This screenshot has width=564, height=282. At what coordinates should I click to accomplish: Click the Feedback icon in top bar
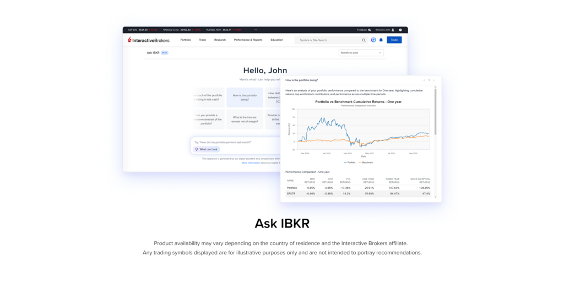tap(370, 30)
